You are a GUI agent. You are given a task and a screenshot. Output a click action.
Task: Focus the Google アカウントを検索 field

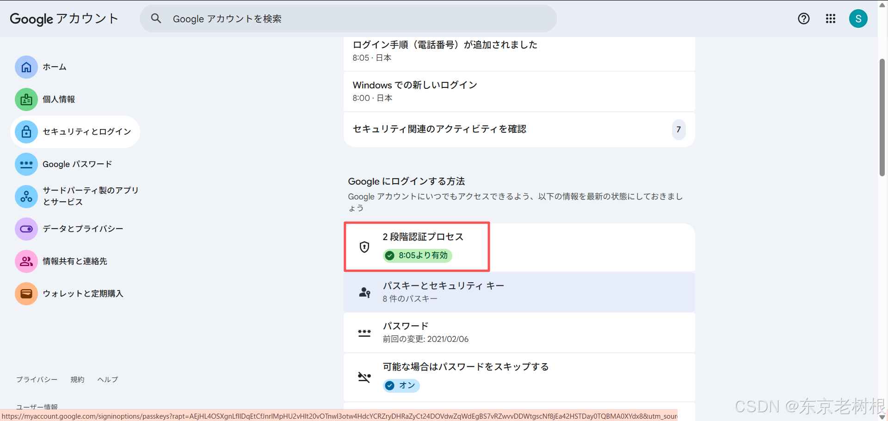[x=348, y=19]
